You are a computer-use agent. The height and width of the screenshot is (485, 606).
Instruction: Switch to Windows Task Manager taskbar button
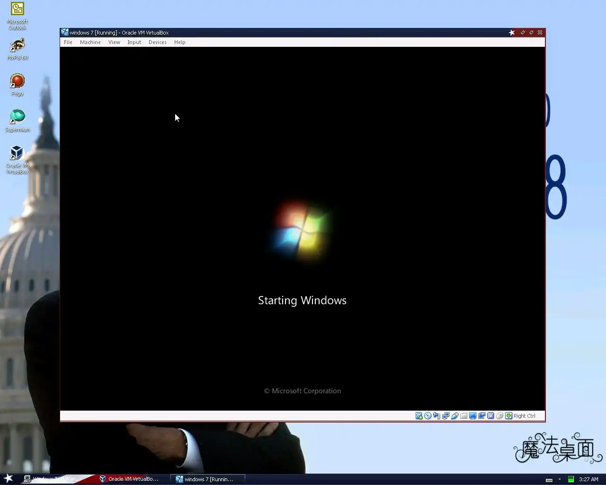pos(56,479)
